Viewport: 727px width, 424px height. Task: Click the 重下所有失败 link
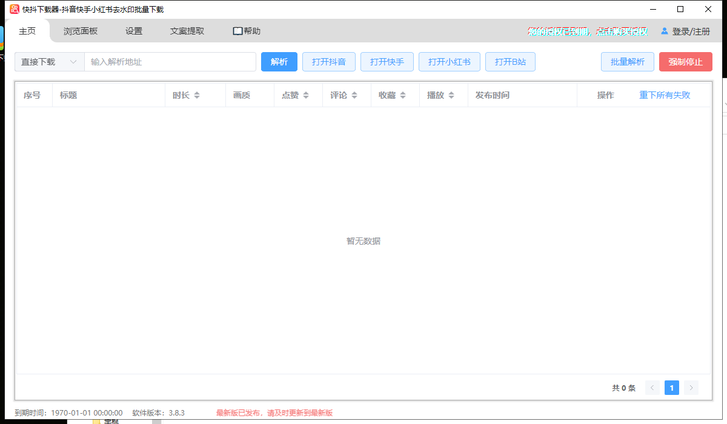point(665,95)
